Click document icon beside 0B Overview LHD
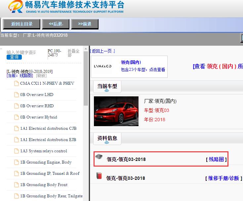The width and height of the screenshot is (243, 201). [17, 95]
